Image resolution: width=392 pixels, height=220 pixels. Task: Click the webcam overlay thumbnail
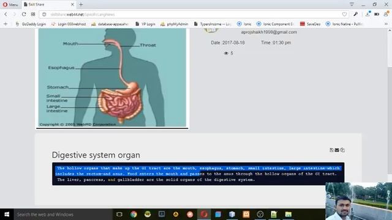coord(359,201)
